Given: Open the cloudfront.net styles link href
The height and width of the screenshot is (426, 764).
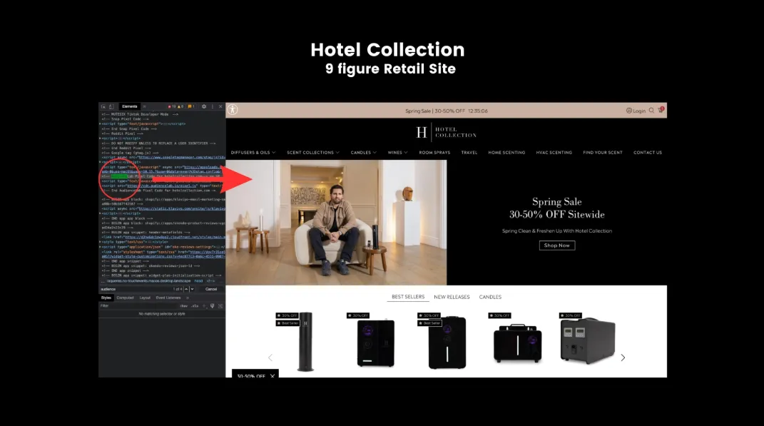Looking at the screenshot, I should [175, 238].
